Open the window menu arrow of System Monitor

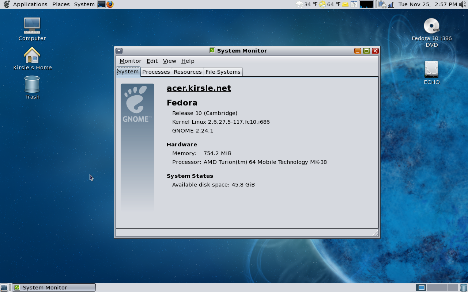point(119,51)
